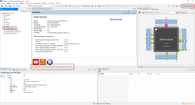This screenshot has width=195, height=105.
Task: Expand the ra_gen folder
Action: (3, 19)
